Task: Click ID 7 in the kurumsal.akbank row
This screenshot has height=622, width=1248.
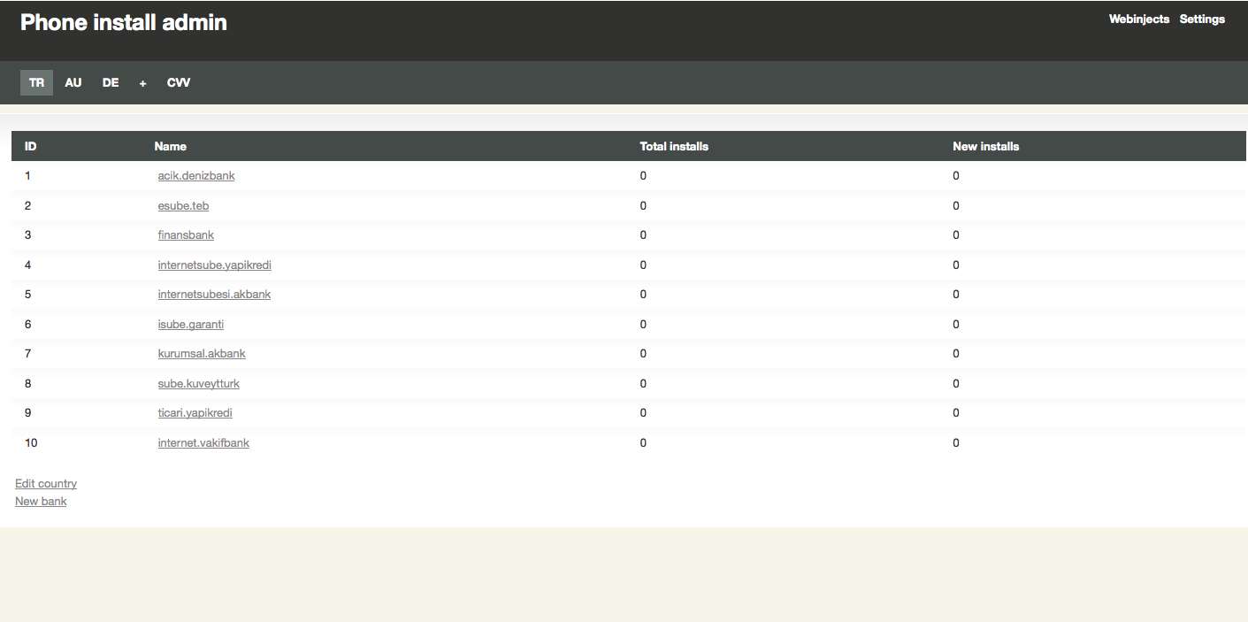Action: [x=27, y=354]
